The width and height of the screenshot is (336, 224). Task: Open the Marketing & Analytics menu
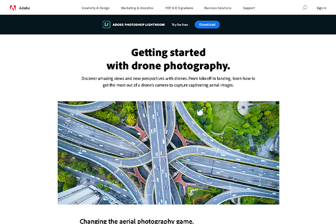[137, 8]
